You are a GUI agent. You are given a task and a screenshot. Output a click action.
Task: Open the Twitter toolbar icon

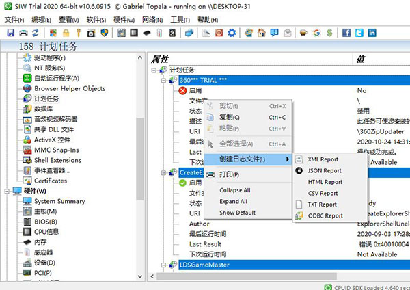coord(359,33)
